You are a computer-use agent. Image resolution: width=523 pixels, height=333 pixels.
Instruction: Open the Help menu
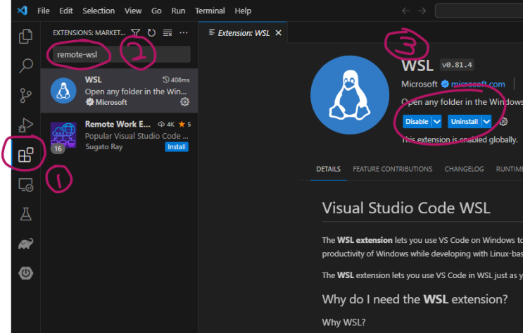point(243,11)
